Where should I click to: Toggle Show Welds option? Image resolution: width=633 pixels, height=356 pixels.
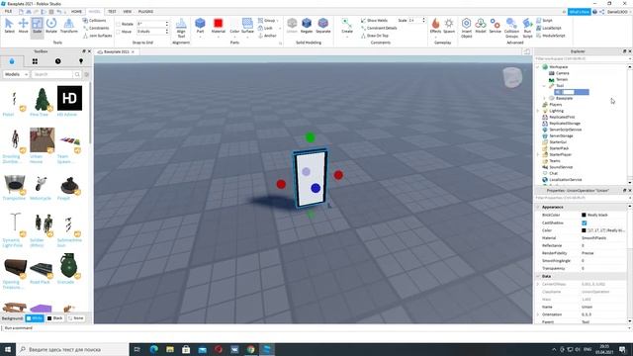[374, 20]
